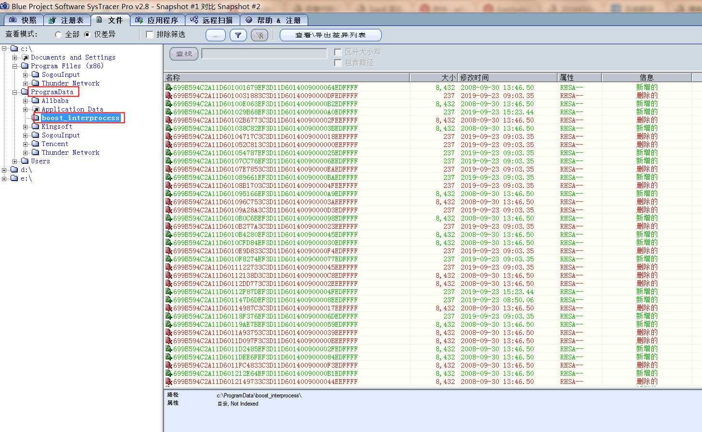The width and height of the screenshot is (702, 432).
Task: Expand the Users folder node
Action: (x=15, y=161)
